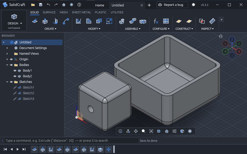Expand the Document Settings node
This screenshot has height=154, width=247.
click(x=7, y=48)
